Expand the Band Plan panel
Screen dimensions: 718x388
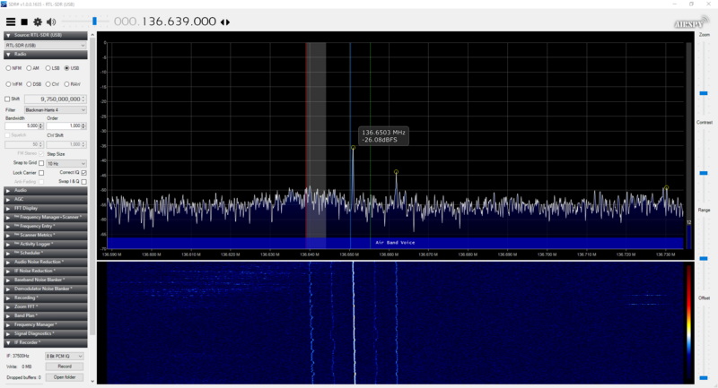coord(45,315)
